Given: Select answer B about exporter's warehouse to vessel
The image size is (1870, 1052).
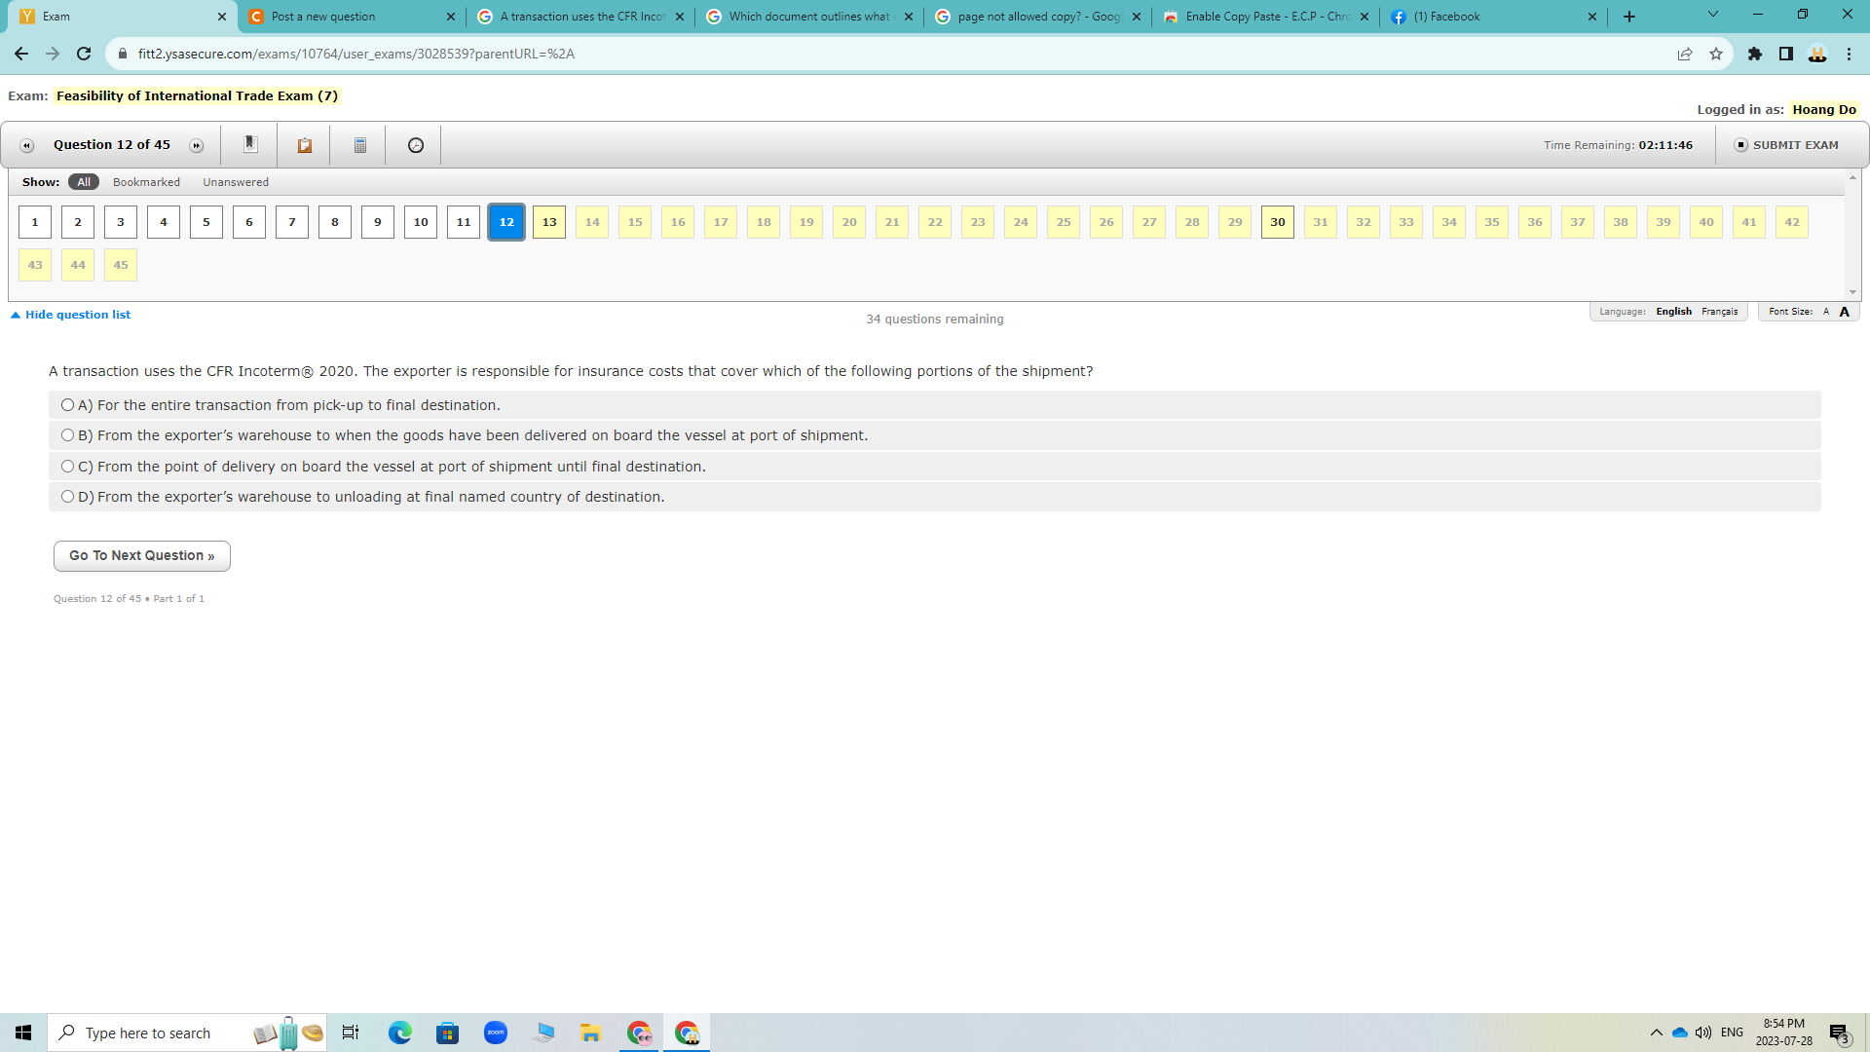Looking at the screenshot, I should pos(67,434).
